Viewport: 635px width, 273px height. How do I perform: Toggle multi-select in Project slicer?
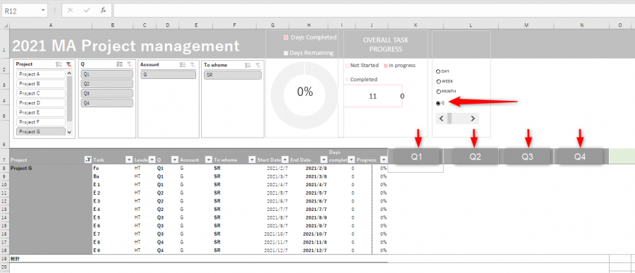click(59, 64)
